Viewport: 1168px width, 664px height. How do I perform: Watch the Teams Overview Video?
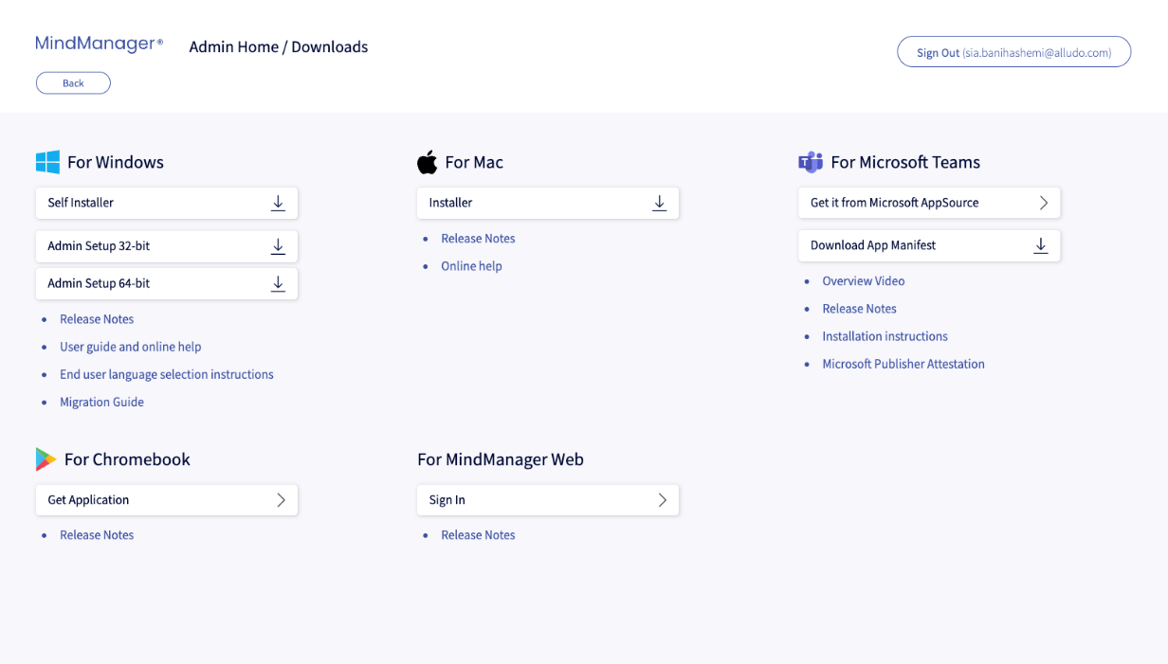864,281
